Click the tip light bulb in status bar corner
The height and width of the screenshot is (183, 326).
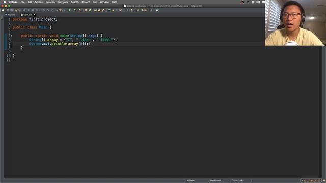[x=324, y=181]
